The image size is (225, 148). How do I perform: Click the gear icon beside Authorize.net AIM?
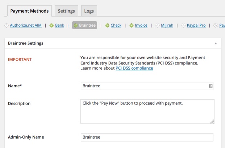(7, 26)
